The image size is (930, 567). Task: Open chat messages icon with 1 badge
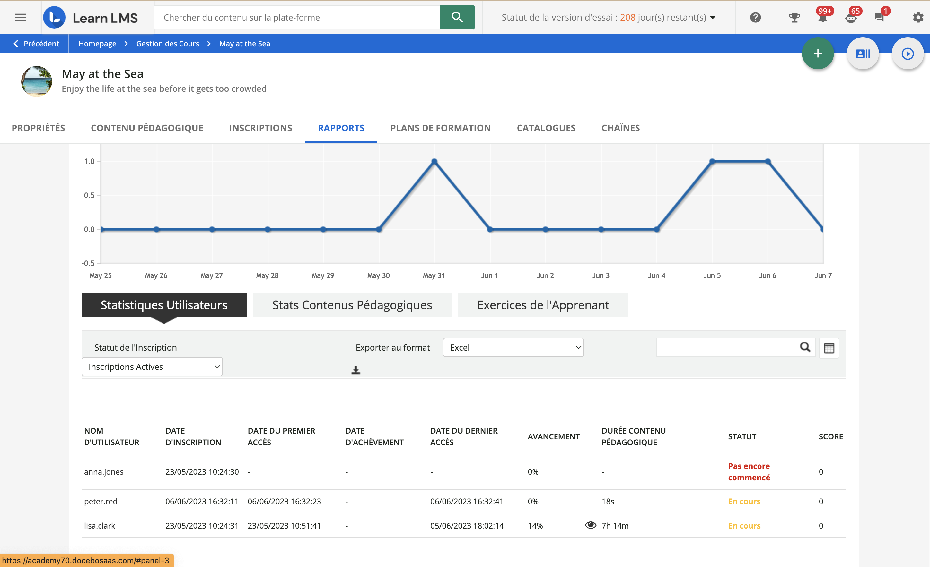pyautogui.click(x=880, y=17)
